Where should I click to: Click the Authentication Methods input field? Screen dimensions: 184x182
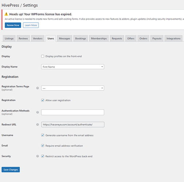tap(73, 112)
